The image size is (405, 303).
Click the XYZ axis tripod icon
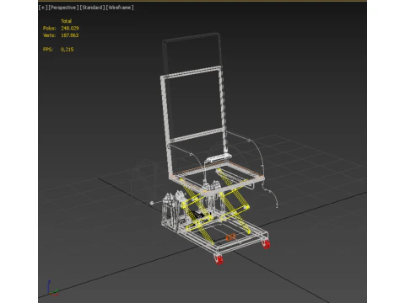52,288
